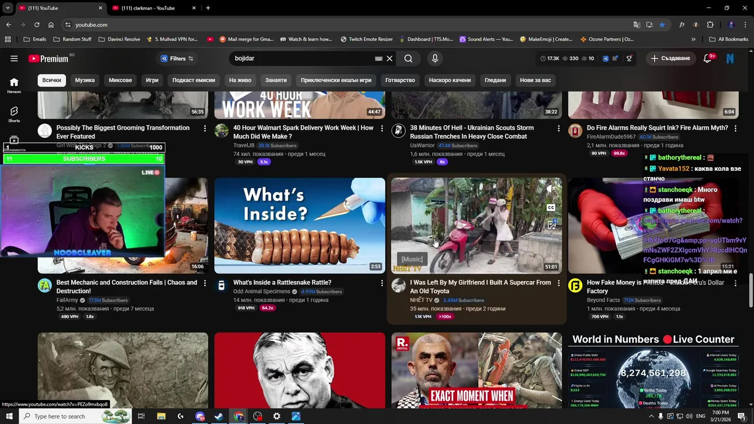The height and width of the screenshot is (424, 754).
Task: Click the Windows Start button
Action: point(9,416)
